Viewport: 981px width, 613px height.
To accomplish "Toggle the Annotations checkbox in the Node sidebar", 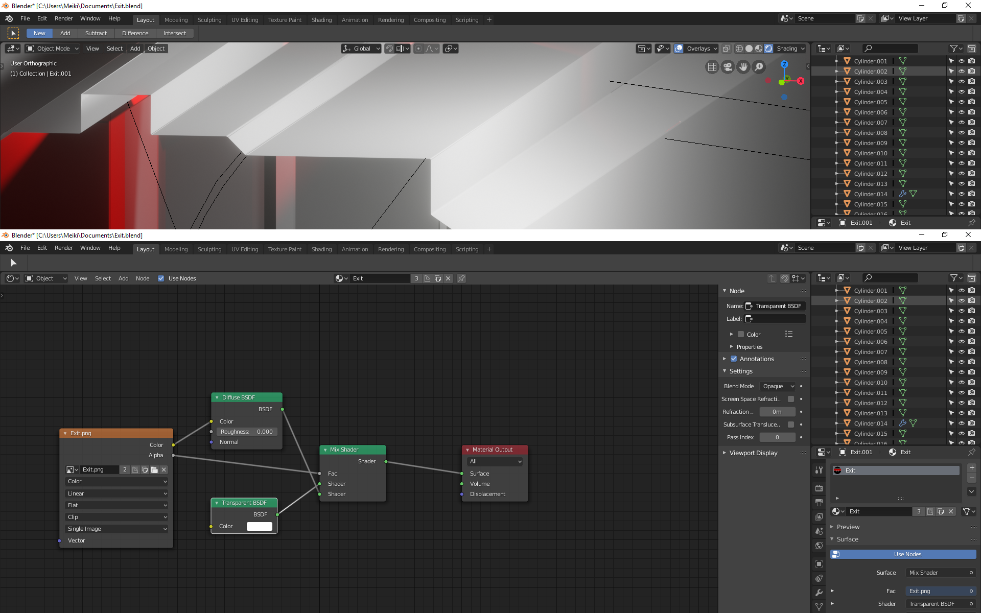I will click(x=734, y=359).
